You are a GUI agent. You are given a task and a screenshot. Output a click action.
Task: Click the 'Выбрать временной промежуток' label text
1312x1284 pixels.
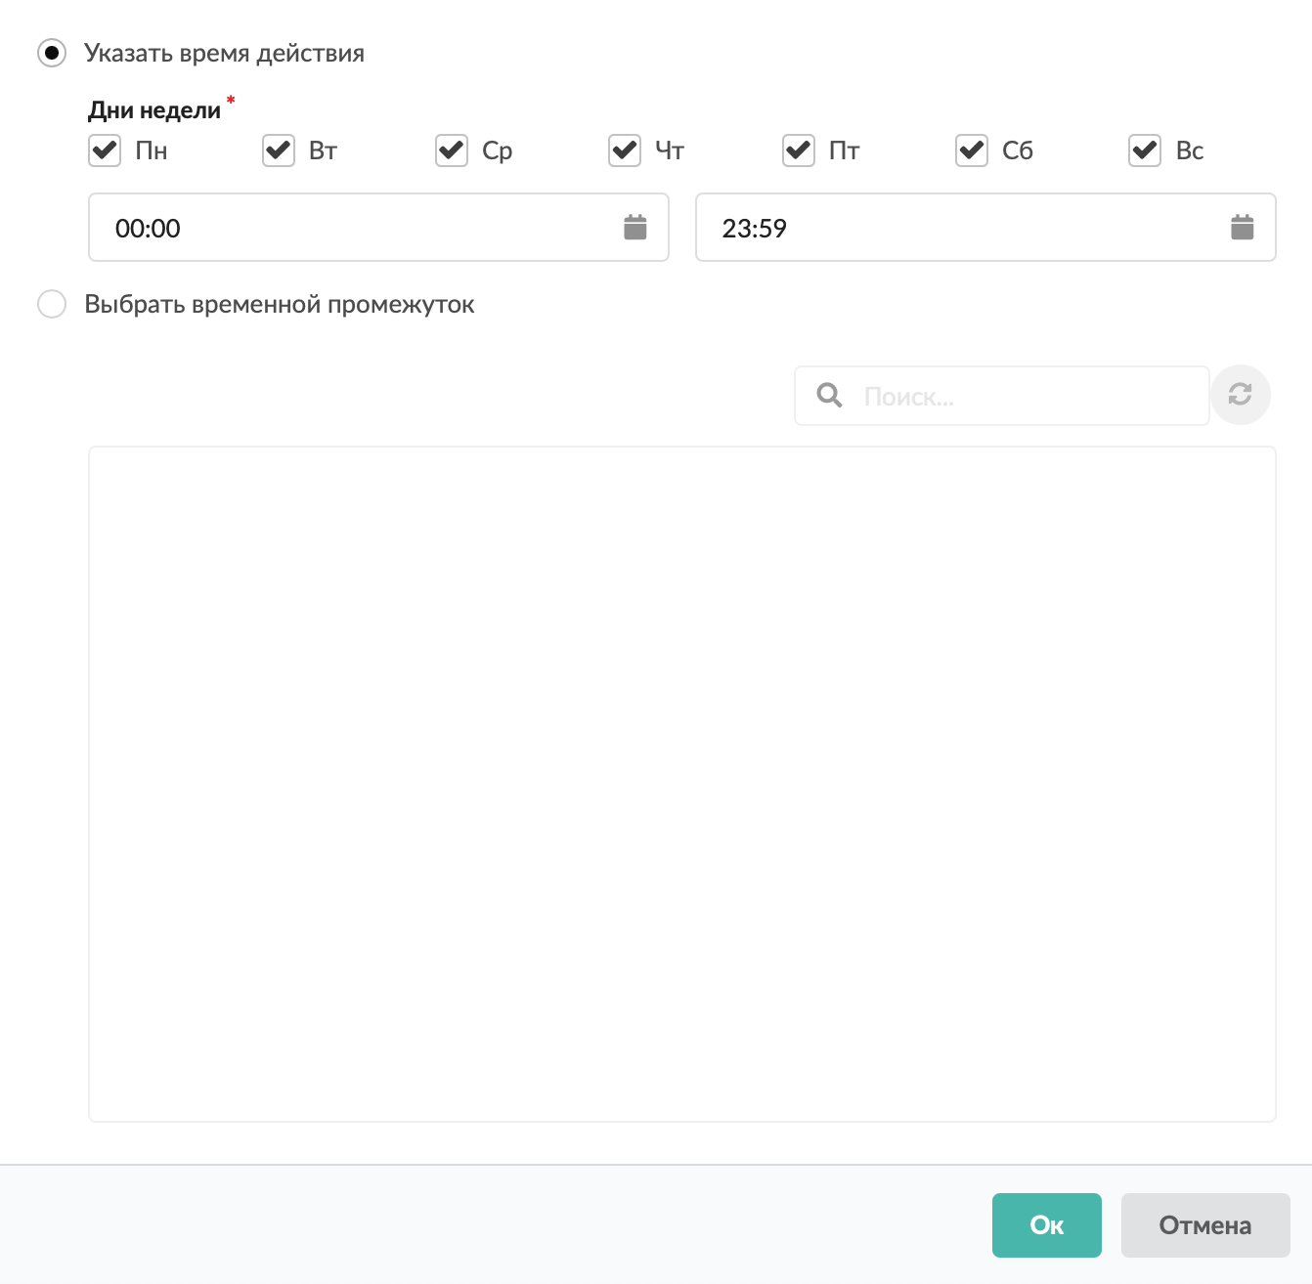280,304
